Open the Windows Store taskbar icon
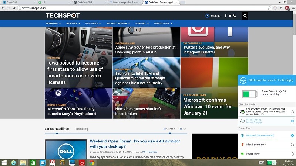Image resolution: width=296 pixels, height=166 pixels. click(33, 163)
